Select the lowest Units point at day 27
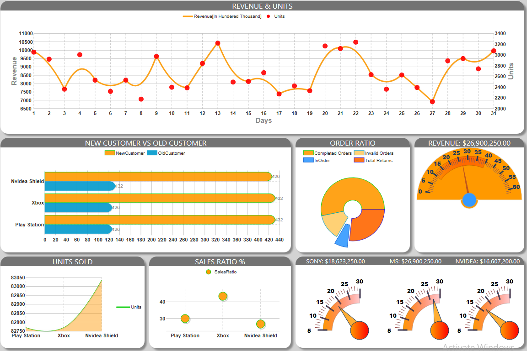This screenshot has height=351, width=527. pos(432,102)
